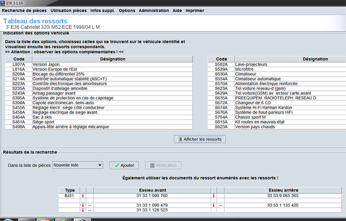Viewport: 346px width, 221px height.
Task: Select S209A Blocage du différentiel 25%
Action: pos(99,74)
